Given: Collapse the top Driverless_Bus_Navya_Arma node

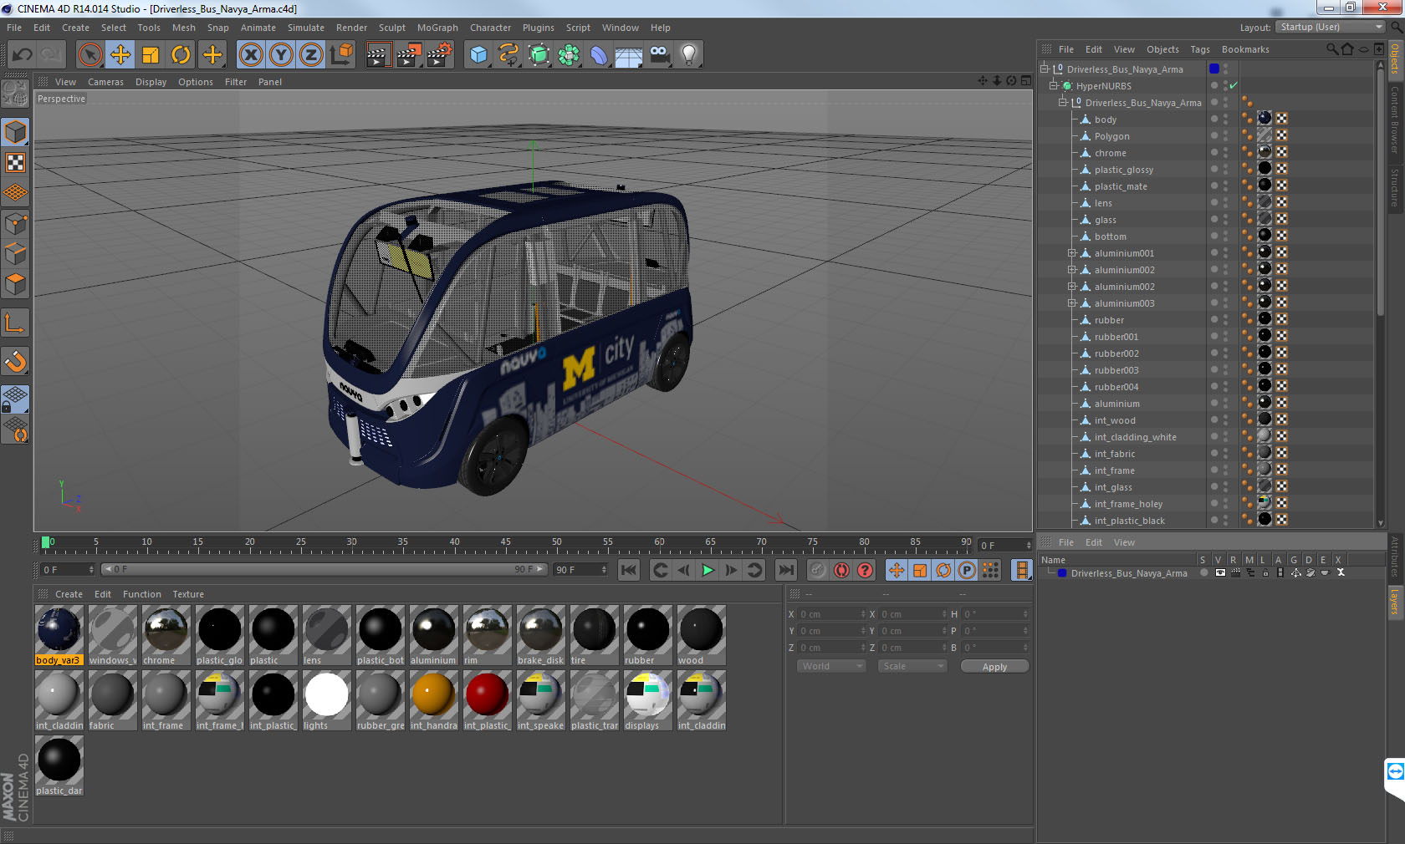Looking at the screenshot, I should click(1044, 69).
